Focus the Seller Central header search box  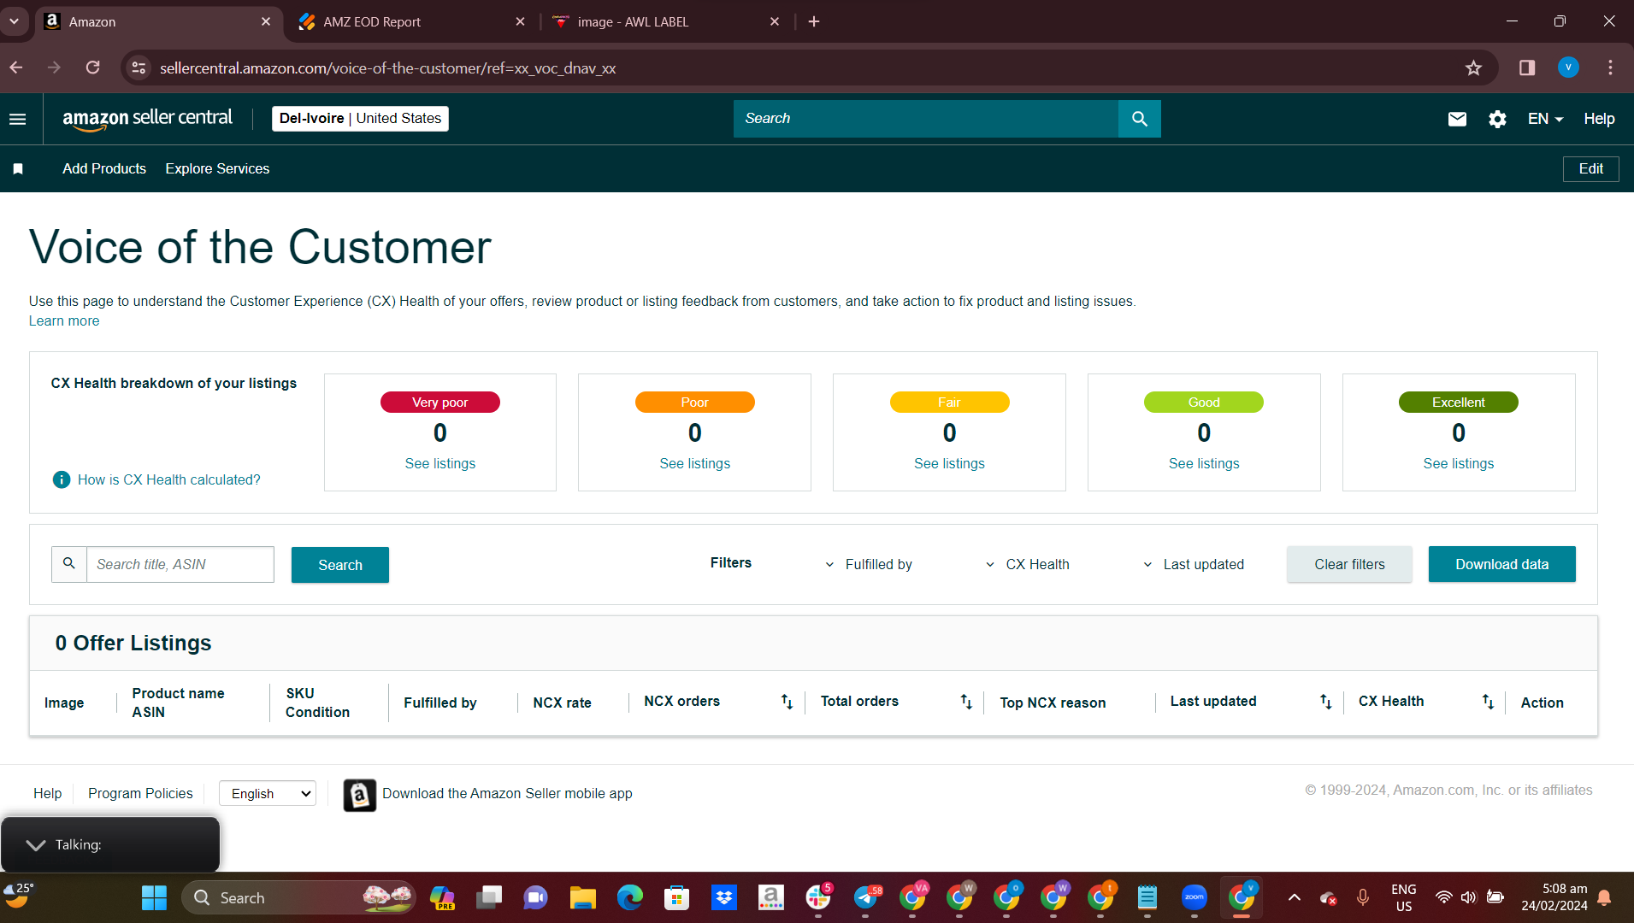click(926, 119)
